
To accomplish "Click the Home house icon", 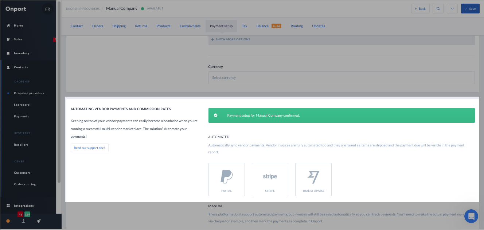I will click(x=8, y=25).
